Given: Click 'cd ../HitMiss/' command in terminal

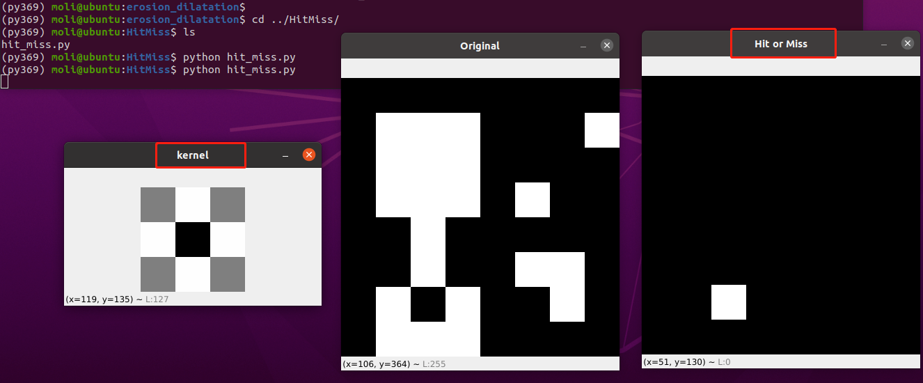Looking at the screenshot, I should pos(295,19).
